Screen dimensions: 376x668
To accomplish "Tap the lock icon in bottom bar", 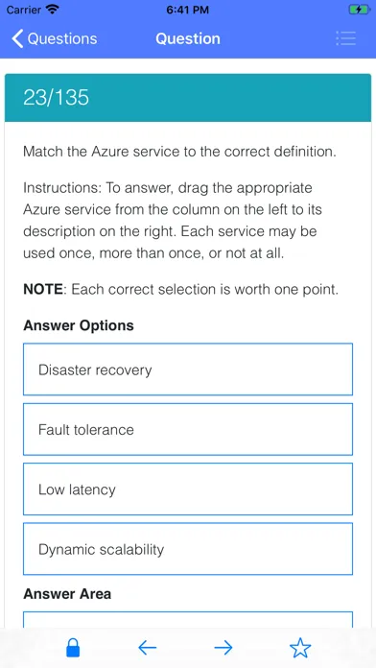I will tap(73, 648).
